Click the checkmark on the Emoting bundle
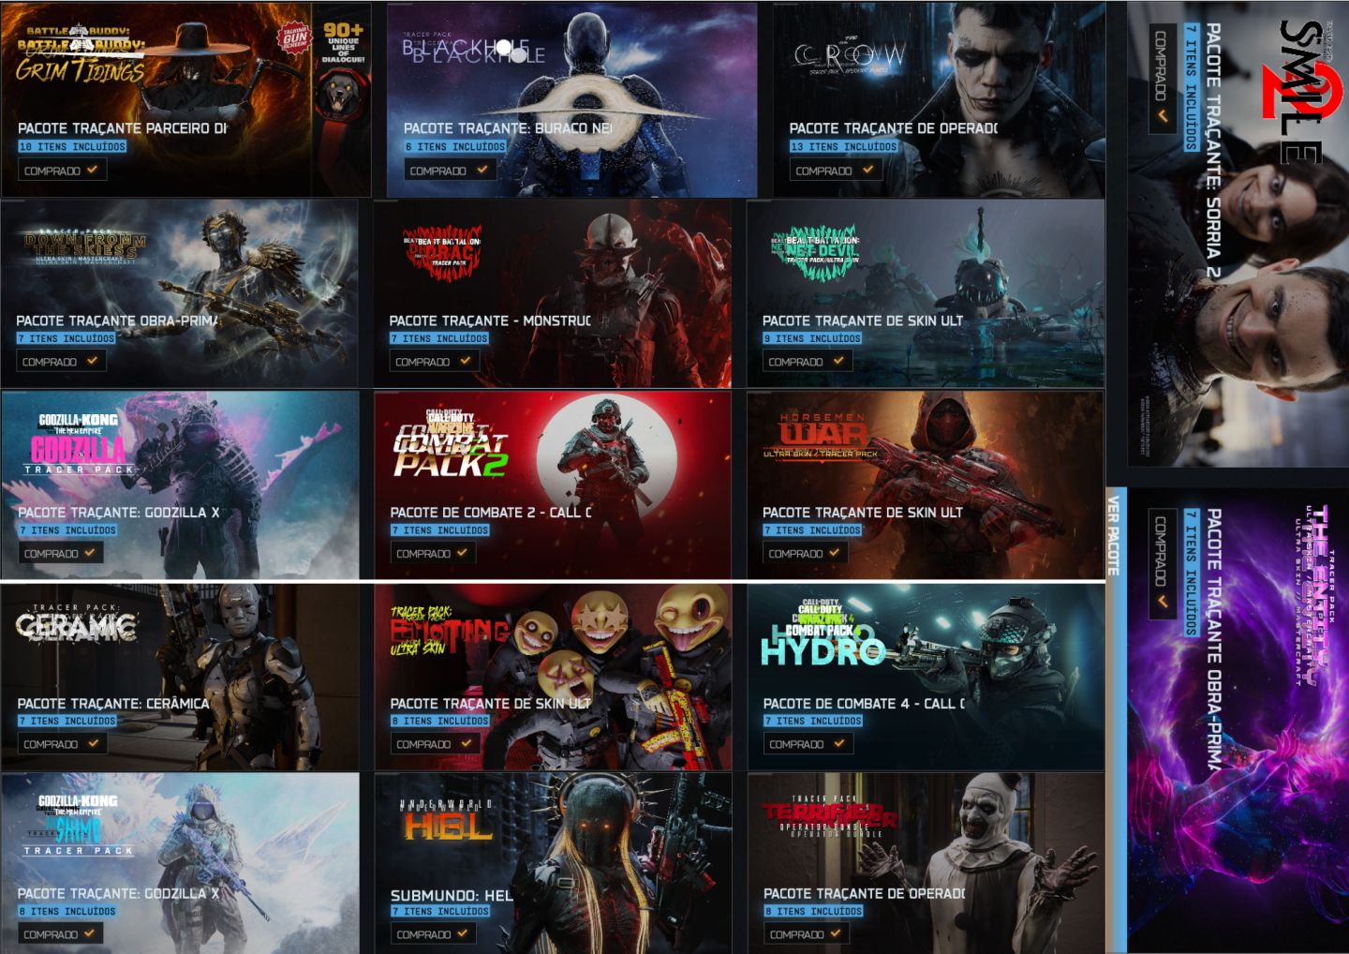 pyautogui.click(x=467, y=743)
